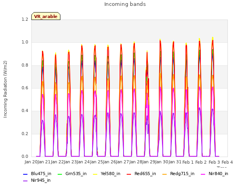Click the Jan 27 x-axis tick label

pyautogui.click(x=123, y=162)
